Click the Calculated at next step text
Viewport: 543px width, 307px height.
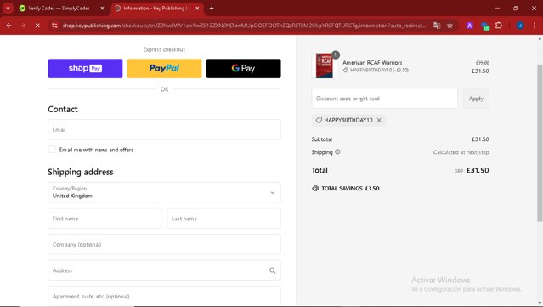click(x=461, y=152)
